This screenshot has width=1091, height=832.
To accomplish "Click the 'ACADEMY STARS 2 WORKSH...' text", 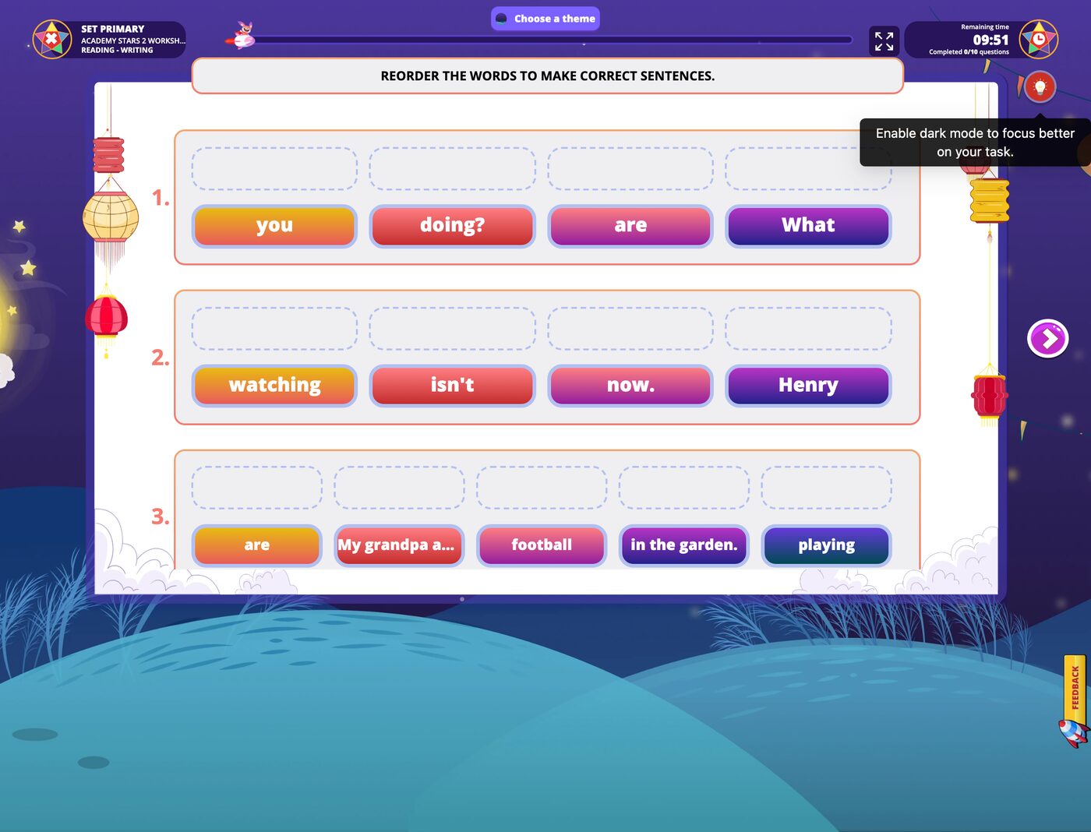I will tap(133, 41).
